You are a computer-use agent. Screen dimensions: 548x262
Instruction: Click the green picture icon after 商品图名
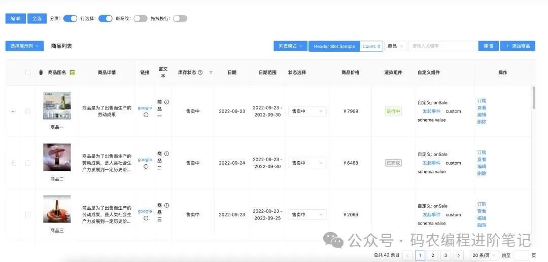tap(73, 72)
